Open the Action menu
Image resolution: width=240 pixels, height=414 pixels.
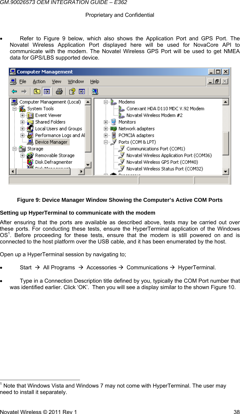(39, 81)
